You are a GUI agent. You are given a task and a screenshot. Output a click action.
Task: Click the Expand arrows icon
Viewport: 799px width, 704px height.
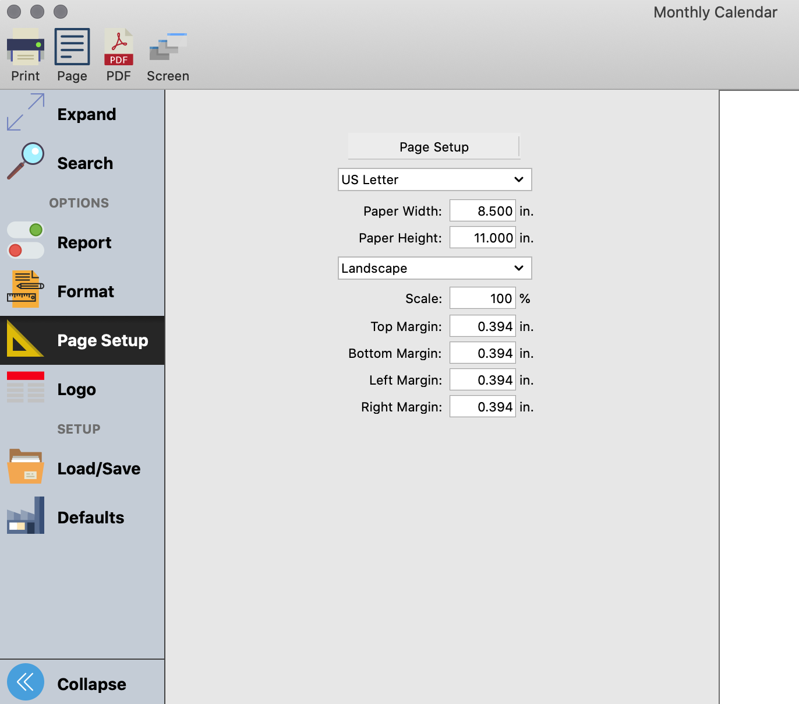point(26,112)
